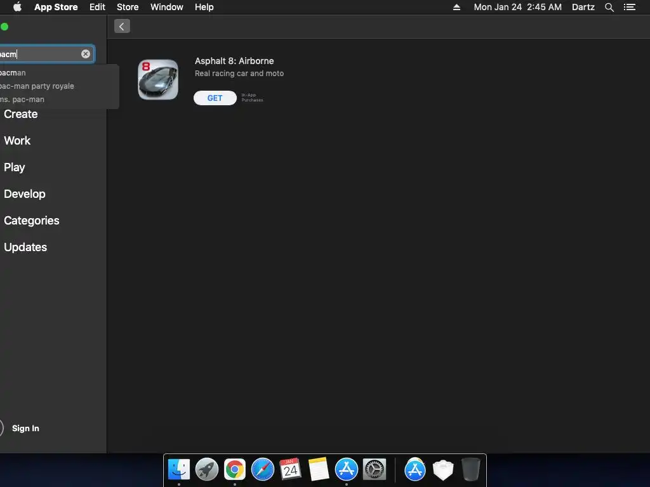Open the Asphalt 8: Airborne title link
Image resolution: width=650 pixels, height=487 pixels.
234,61
